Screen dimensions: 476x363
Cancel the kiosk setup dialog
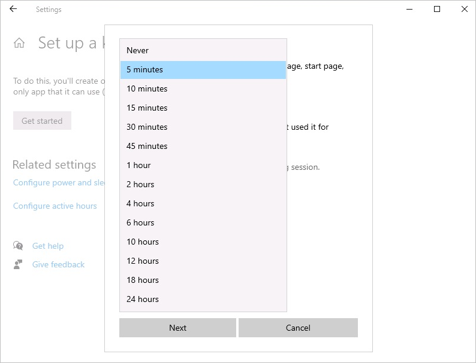[298, 328]
